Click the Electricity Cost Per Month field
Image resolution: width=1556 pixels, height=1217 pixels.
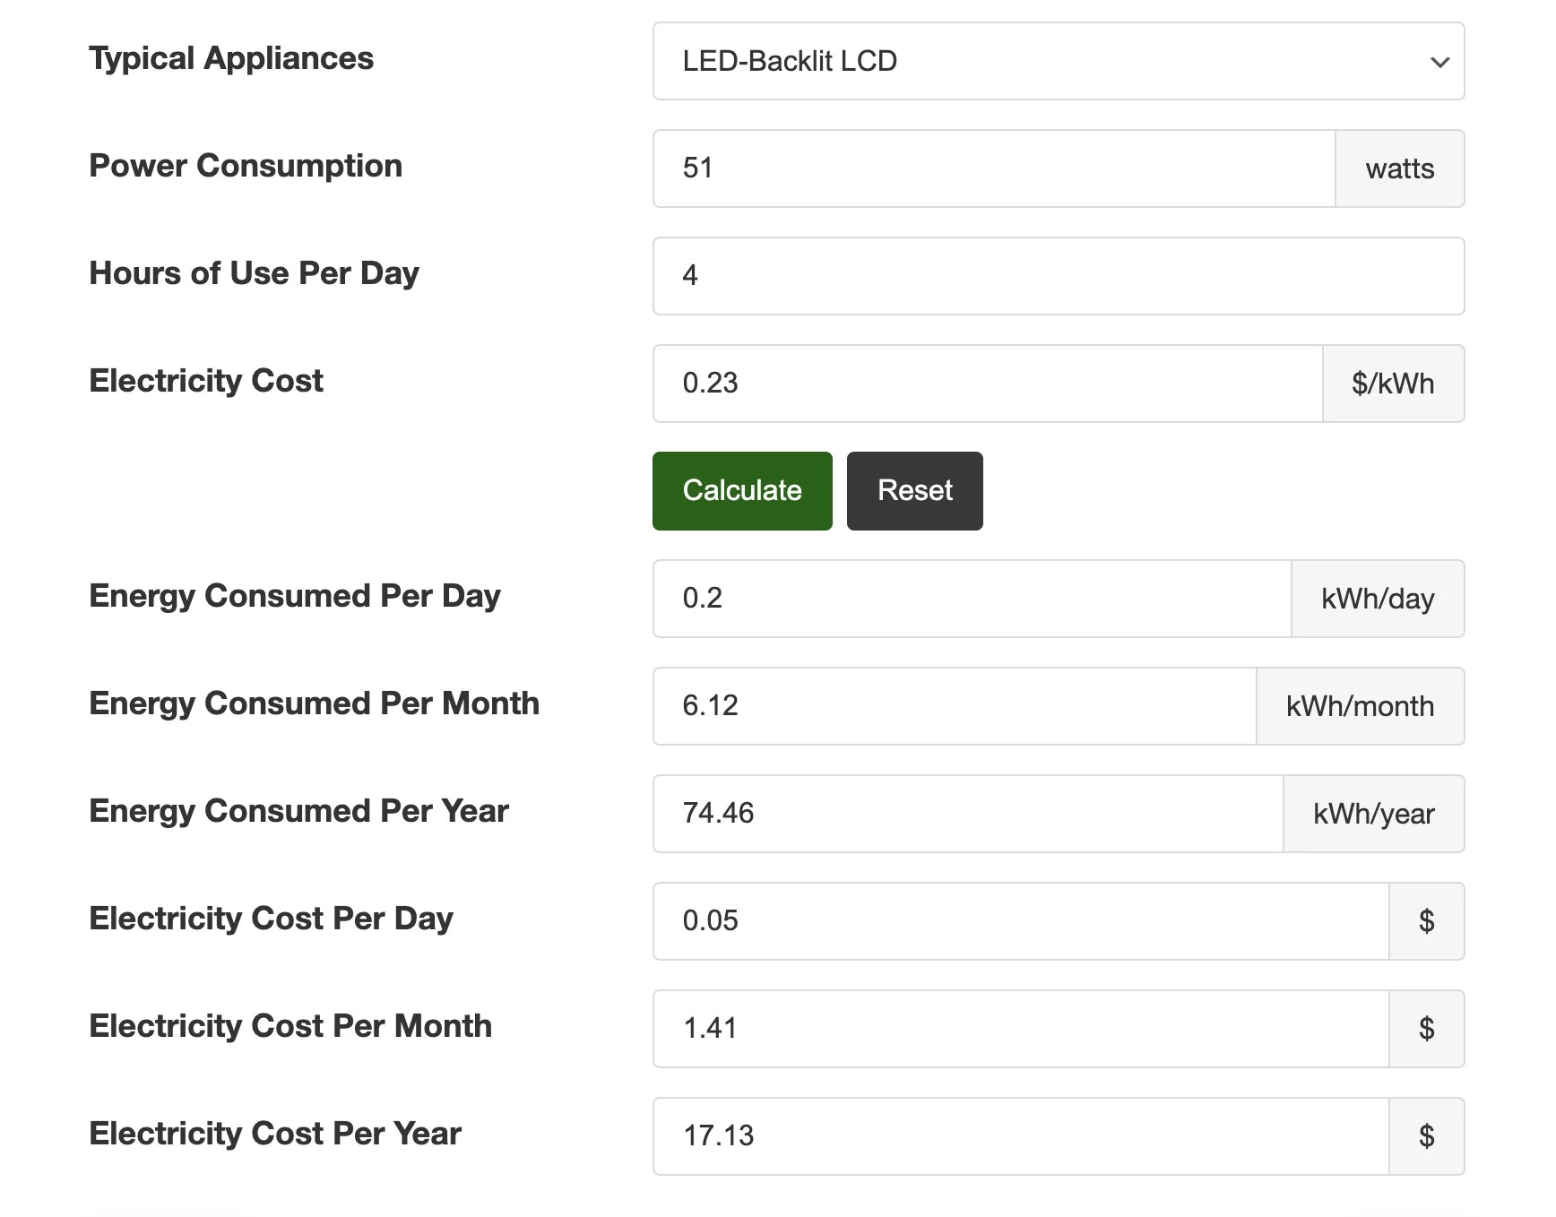[1020, 1029]
